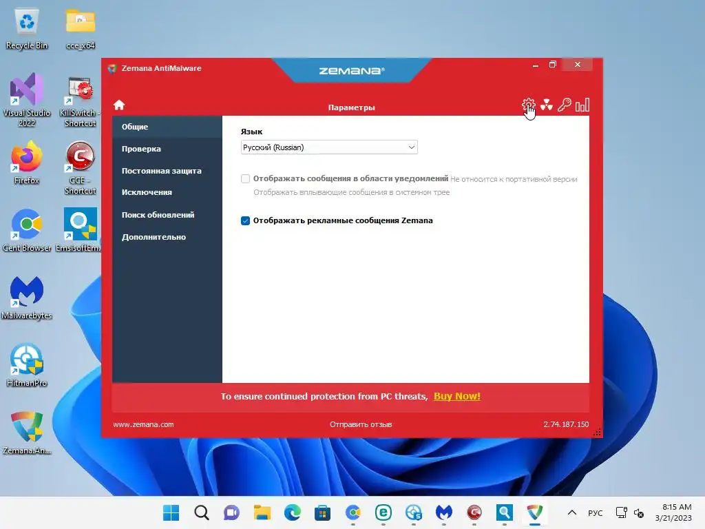The image size is (705, 529).
Task: Select Проверка settings tab
Action: click(x=167, y=149)
